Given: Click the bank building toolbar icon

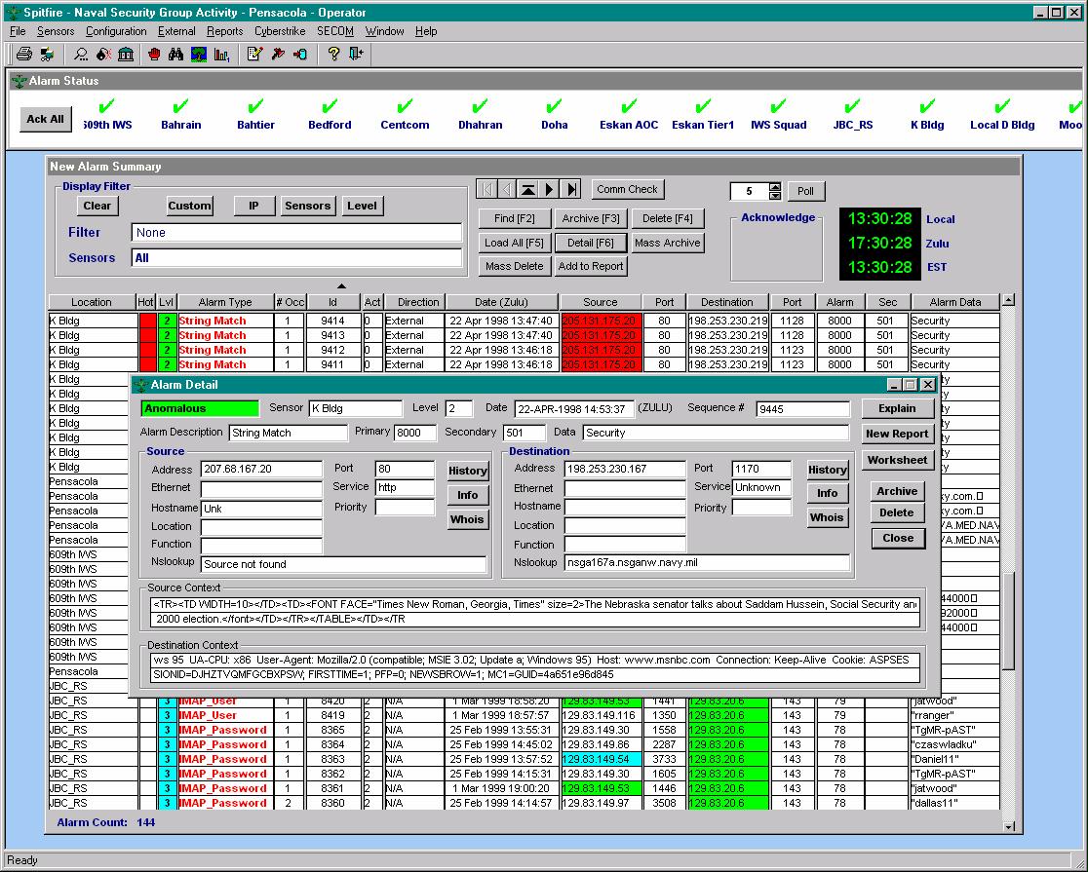Looking at the screenshot, I should [x=126, y=55].
